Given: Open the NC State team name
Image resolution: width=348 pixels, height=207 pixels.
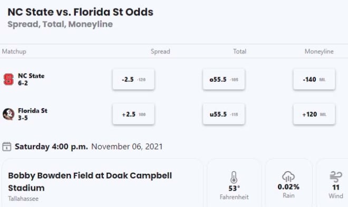Looking at the screenshot, I should pyautogui.click(x=31, y=76).
